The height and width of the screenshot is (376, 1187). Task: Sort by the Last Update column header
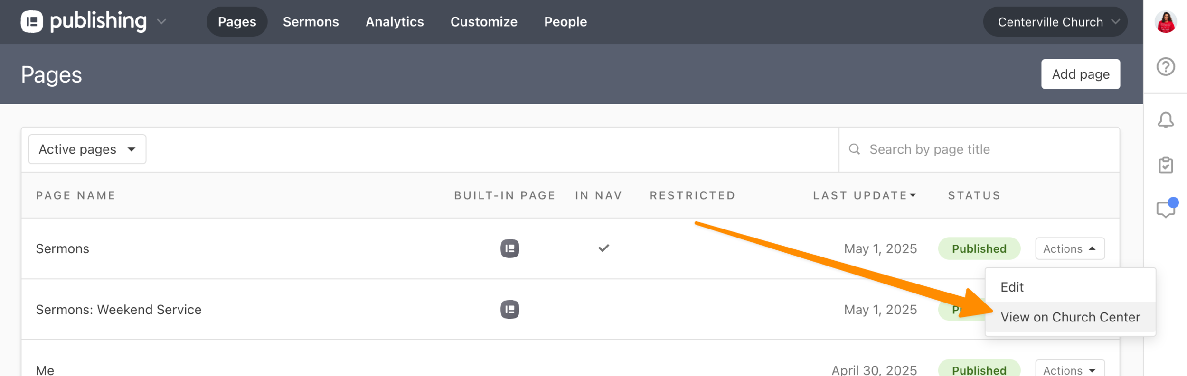click(864, 195)
